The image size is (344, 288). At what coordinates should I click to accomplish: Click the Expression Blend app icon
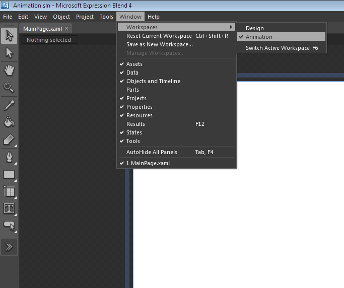pyautogui.click(x=5, y=5)
